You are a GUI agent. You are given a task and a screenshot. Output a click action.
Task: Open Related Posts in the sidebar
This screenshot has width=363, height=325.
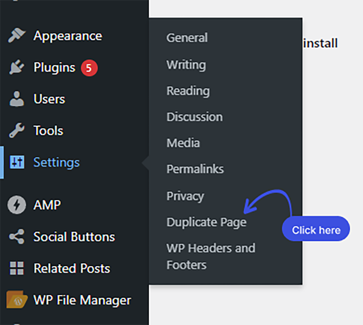point(72,268)
